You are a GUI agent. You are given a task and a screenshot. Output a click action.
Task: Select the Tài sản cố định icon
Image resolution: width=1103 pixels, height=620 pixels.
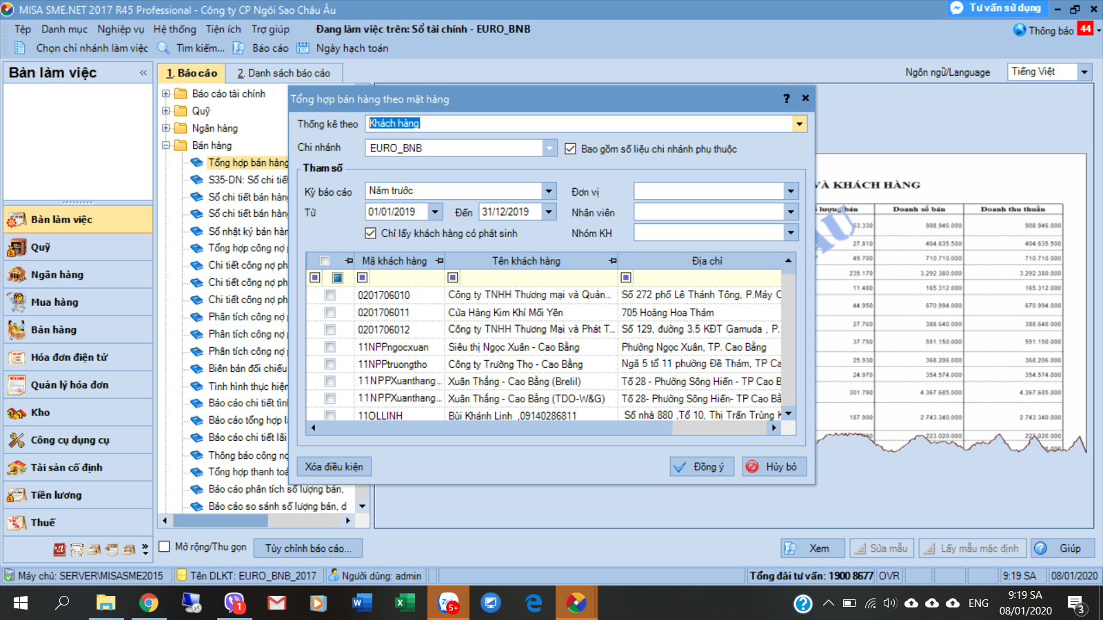pos(17,468)
